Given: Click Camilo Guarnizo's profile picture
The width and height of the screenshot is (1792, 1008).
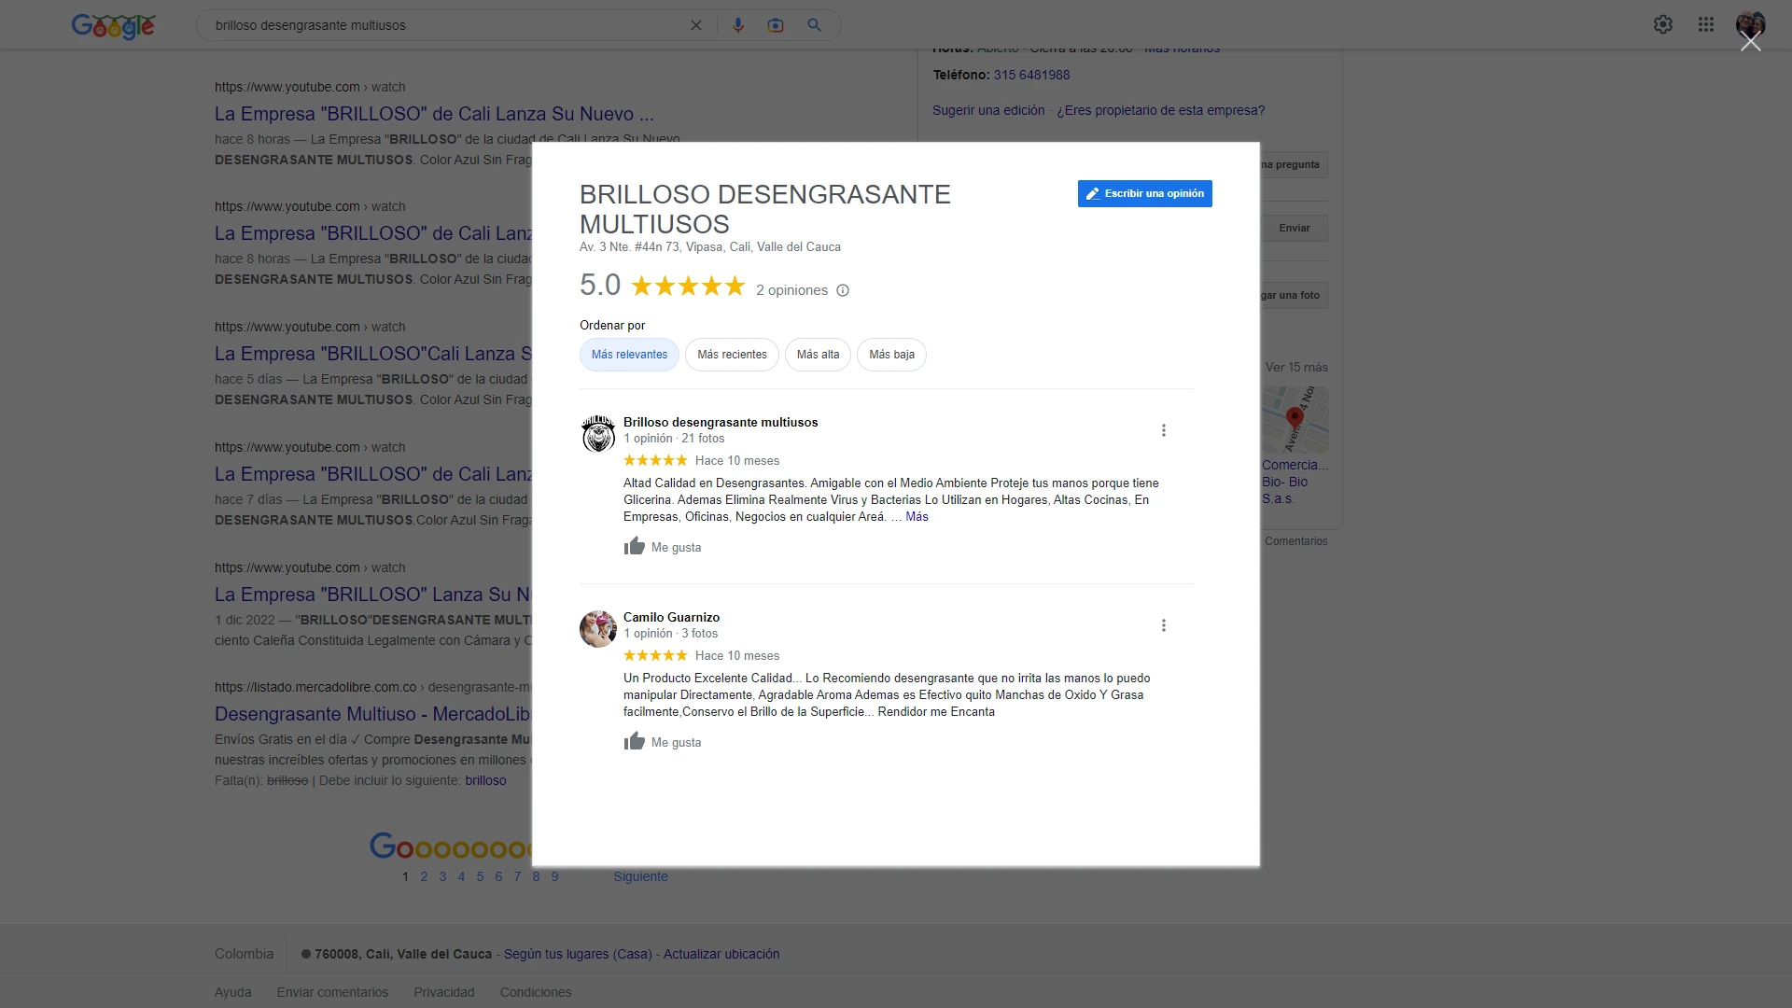Looking at the screenshot, I should click(598, 629).
